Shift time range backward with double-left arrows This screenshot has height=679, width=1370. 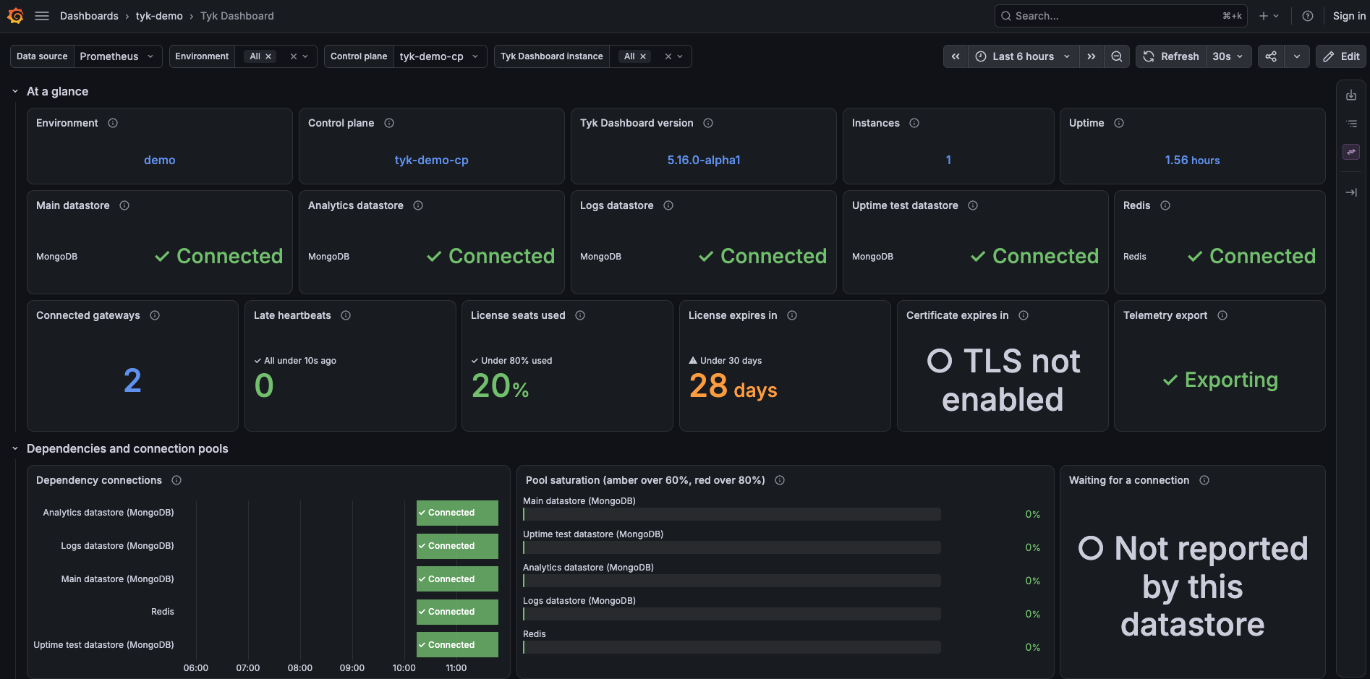[x=956, y=56]
